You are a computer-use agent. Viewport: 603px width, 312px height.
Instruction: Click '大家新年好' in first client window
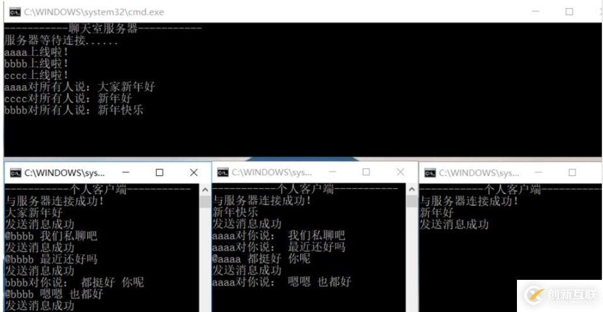(x=34, y=212)
